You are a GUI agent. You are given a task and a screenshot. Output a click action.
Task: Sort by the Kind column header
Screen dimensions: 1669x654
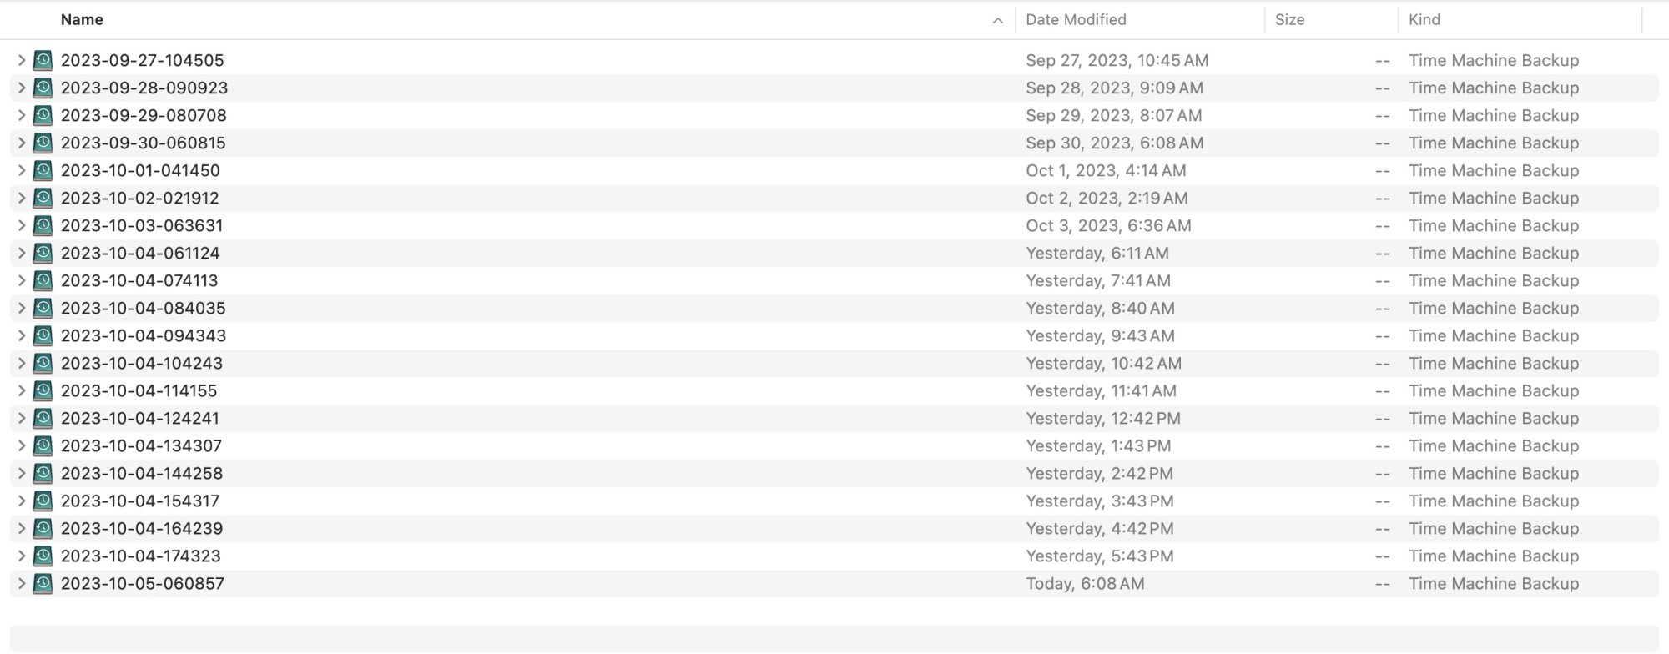click(1424, 19)
